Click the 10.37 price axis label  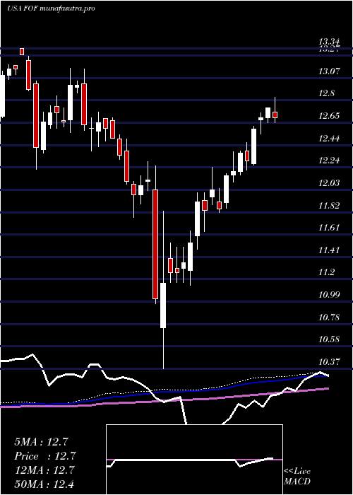pyautogui.click(x=330, y=361)
